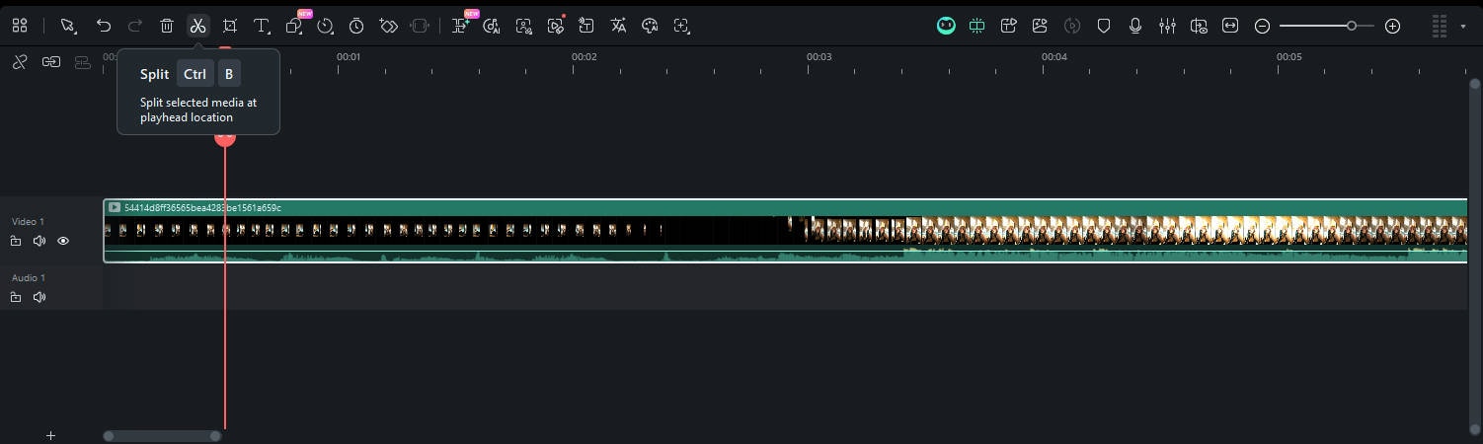This screenshot has width=1483, height=444.
Task: Open the AI portrait cutout tool
Action: (524, 27)
